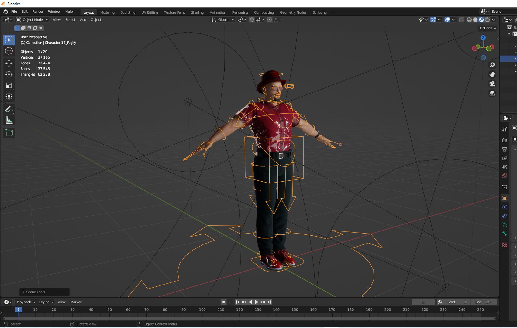The width and height of the screenshot is (517, 328).
Task: Open the Object Mode dropdown
Action: click(32, 20)
